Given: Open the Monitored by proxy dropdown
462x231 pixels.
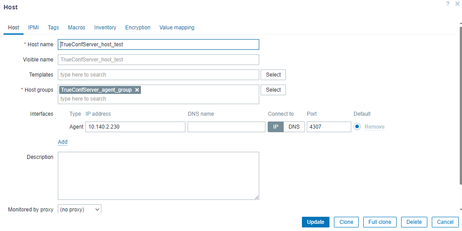Looking at the screenshot, I should pyautogui.click(x=80, y=210).
